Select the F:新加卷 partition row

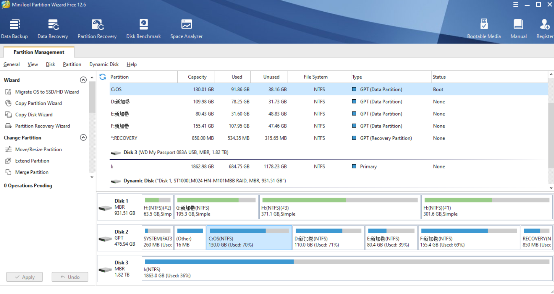(x=329, y=126)
